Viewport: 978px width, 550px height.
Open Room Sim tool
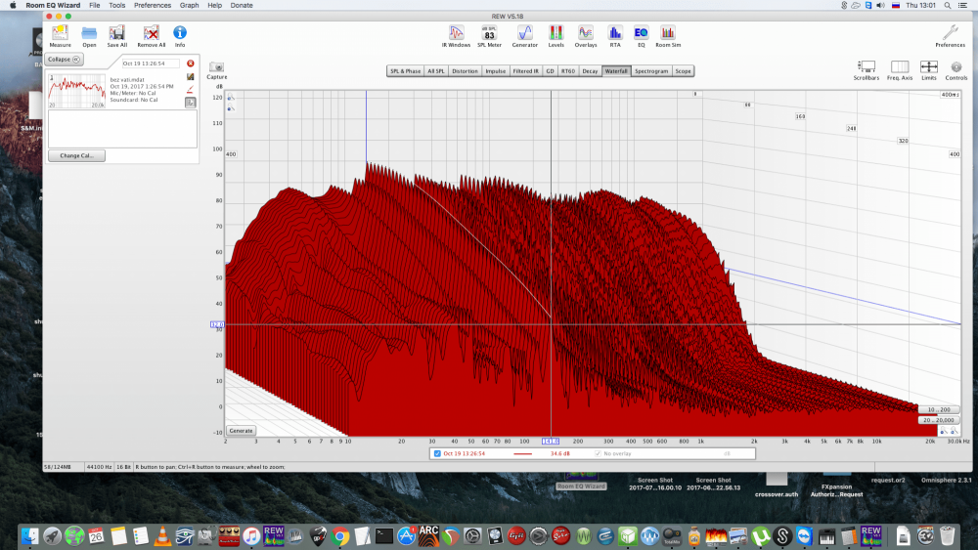[x=668, y=36]
